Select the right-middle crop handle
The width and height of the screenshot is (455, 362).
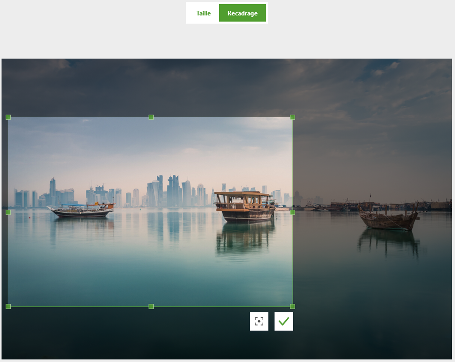point(293,212)
